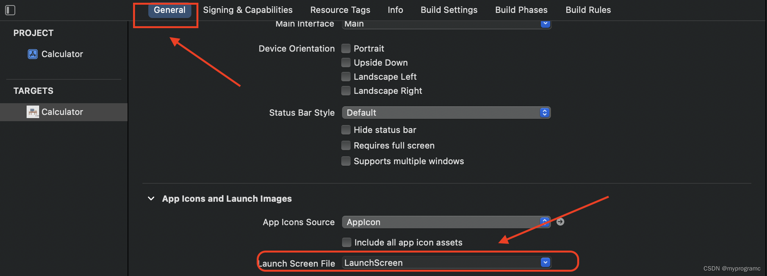Enable Include all app icon assets

click(347, 242)
